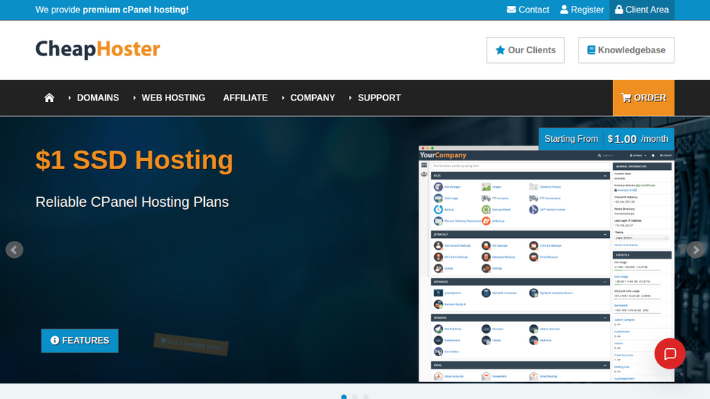Click the "$1 SSD Hosting" headline
The width and height of the screenshot is (710, 399).
tap(135, 160)
